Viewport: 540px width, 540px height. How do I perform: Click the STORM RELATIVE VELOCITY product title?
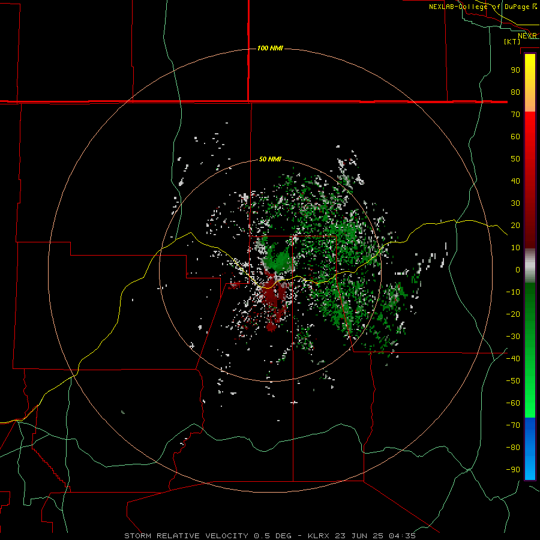[x=186, y=536]
